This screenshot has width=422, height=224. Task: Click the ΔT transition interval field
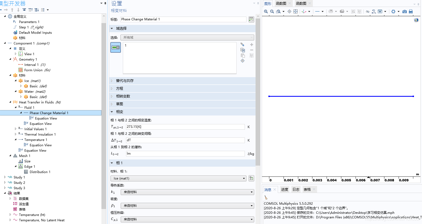185,140
